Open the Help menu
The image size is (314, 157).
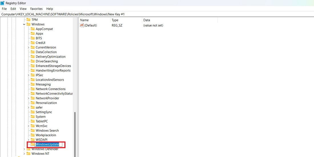(x=50, y=9)
